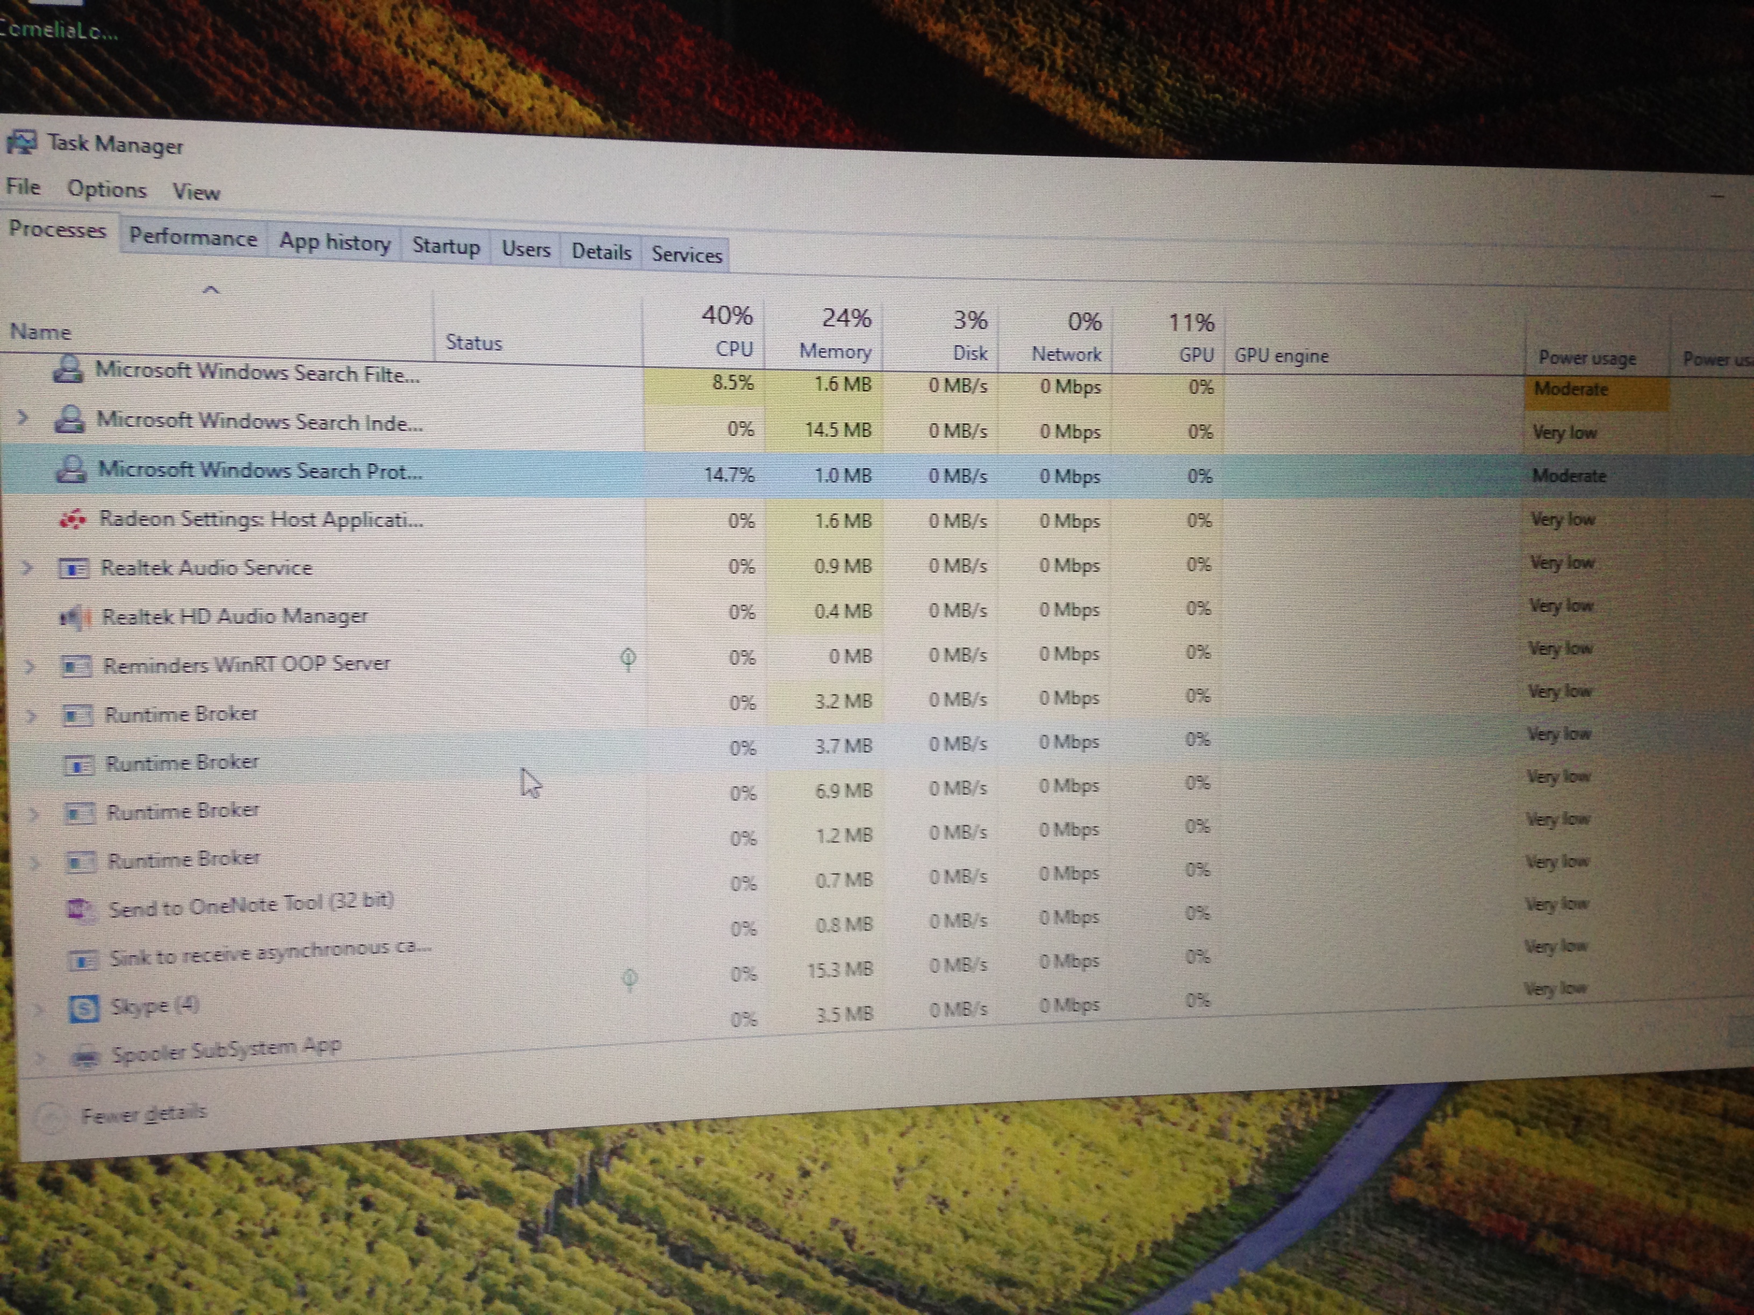Screen dimensions: 1754x1315
Task: Click the 14.7% CPU value
Action: [730, 475]
